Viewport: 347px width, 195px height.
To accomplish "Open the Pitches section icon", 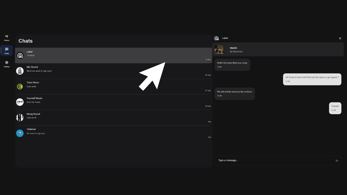I will coord(7,36).
